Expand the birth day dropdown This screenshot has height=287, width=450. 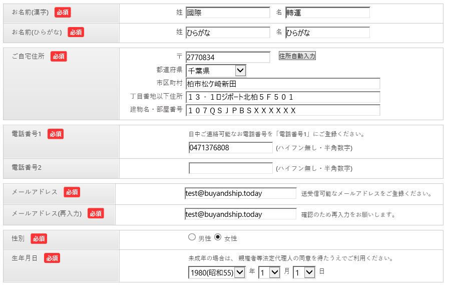tap(304, 272)
